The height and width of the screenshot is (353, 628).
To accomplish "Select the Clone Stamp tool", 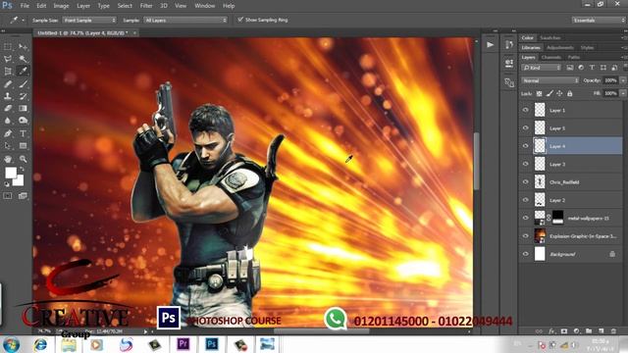I will coord(8,96).
